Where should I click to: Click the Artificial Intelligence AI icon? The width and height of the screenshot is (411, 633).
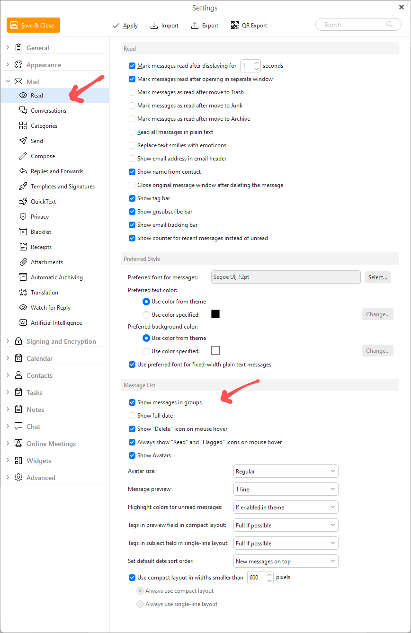23,322
